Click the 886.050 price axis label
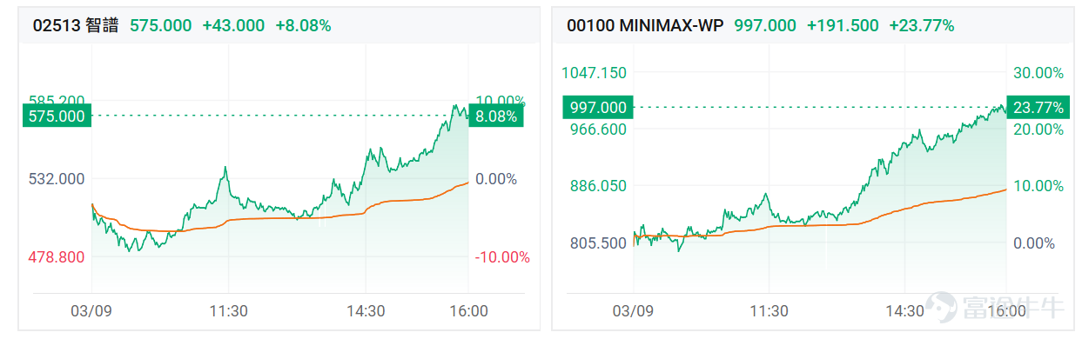Screen dimensions: 1082x339 (597, 186)
